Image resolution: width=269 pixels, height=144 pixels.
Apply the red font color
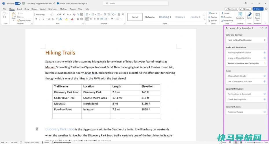click(x=72, y=19)
